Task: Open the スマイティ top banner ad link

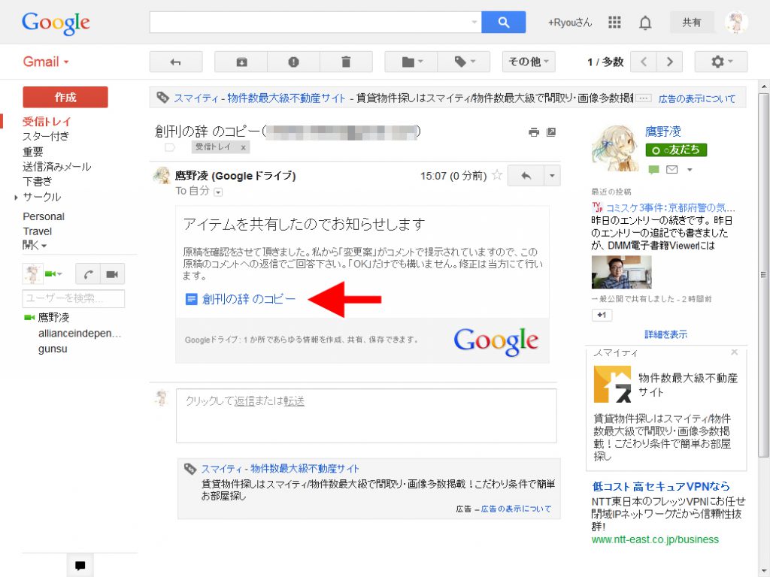Action: (259, 98)
